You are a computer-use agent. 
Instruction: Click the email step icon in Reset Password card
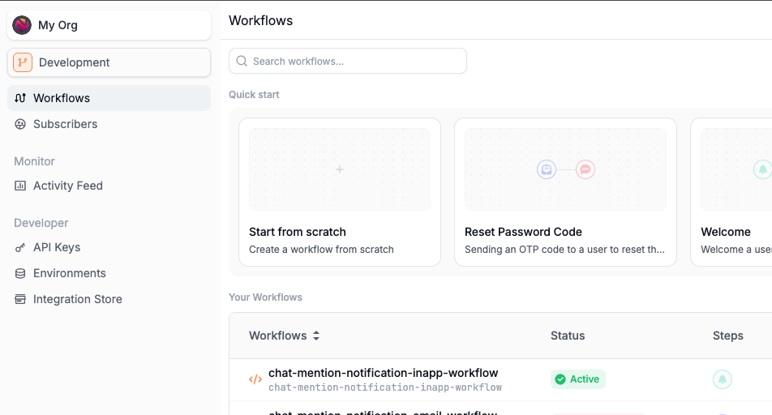[547, 169]
